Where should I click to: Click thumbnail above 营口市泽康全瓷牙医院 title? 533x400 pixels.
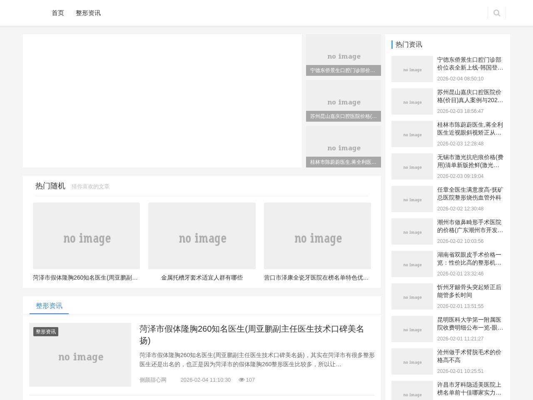[x=317, y=236]
